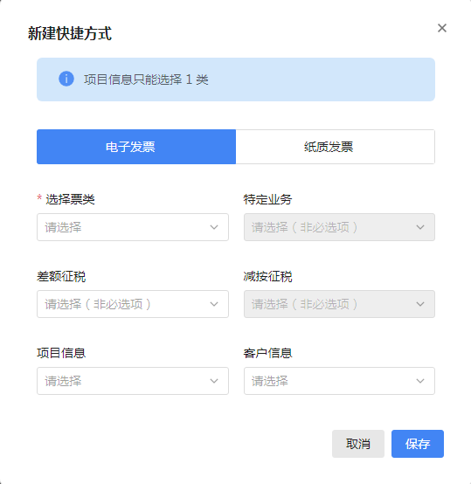Viewport: 471px width, 484px height.
Task: Open the 客户信息 请选择 dropdown
Action: 339,381
